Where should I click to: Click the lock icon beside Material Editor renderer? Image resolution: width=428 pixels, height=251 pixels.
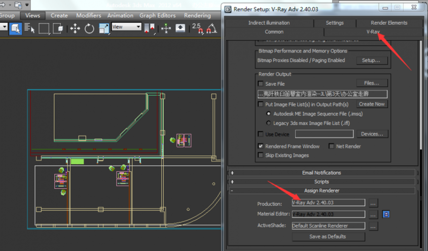(x=386, y=214)
